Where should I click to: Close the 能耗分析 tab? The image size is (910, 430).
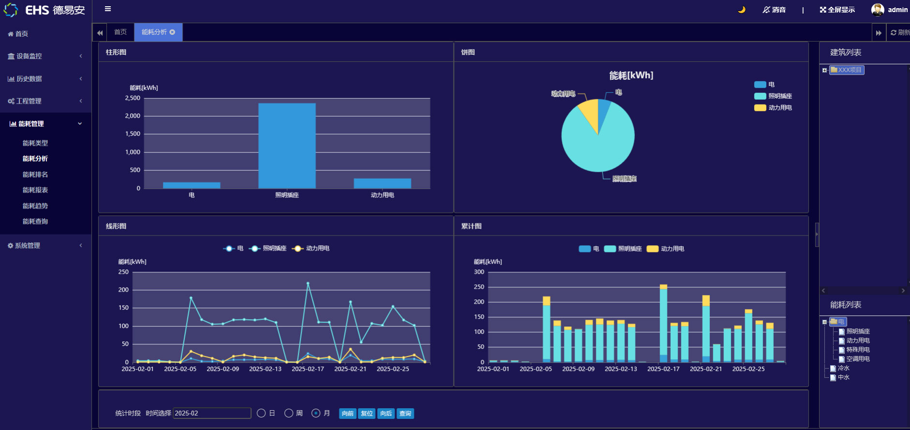point(173,32)
